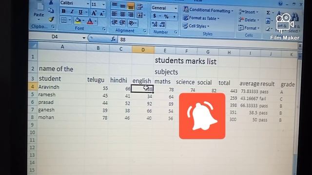
Task: Apply Comma Style formatting
Action: coord(175,17)
